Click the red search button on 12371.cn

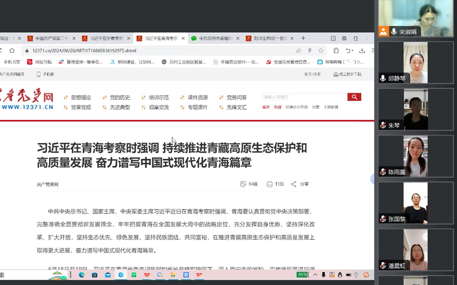pyautogui.click(x=354, y=97)
